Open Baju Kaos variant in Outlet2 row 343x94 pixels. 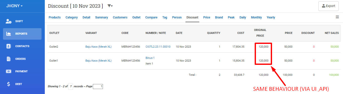point(98,47)
